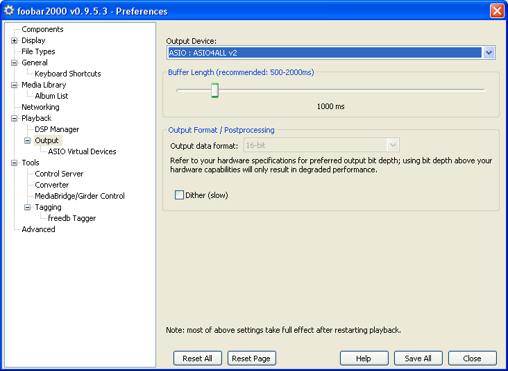The width and height of the screenshot is (508, 371).
Task: Click the Help button
Action: click(364, 358)
